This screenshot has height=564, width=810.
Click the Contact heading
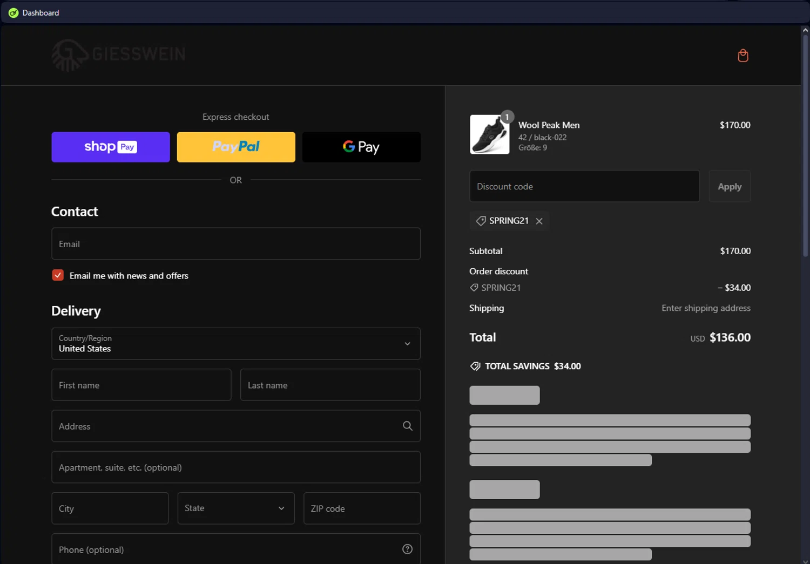pos(75,212)
